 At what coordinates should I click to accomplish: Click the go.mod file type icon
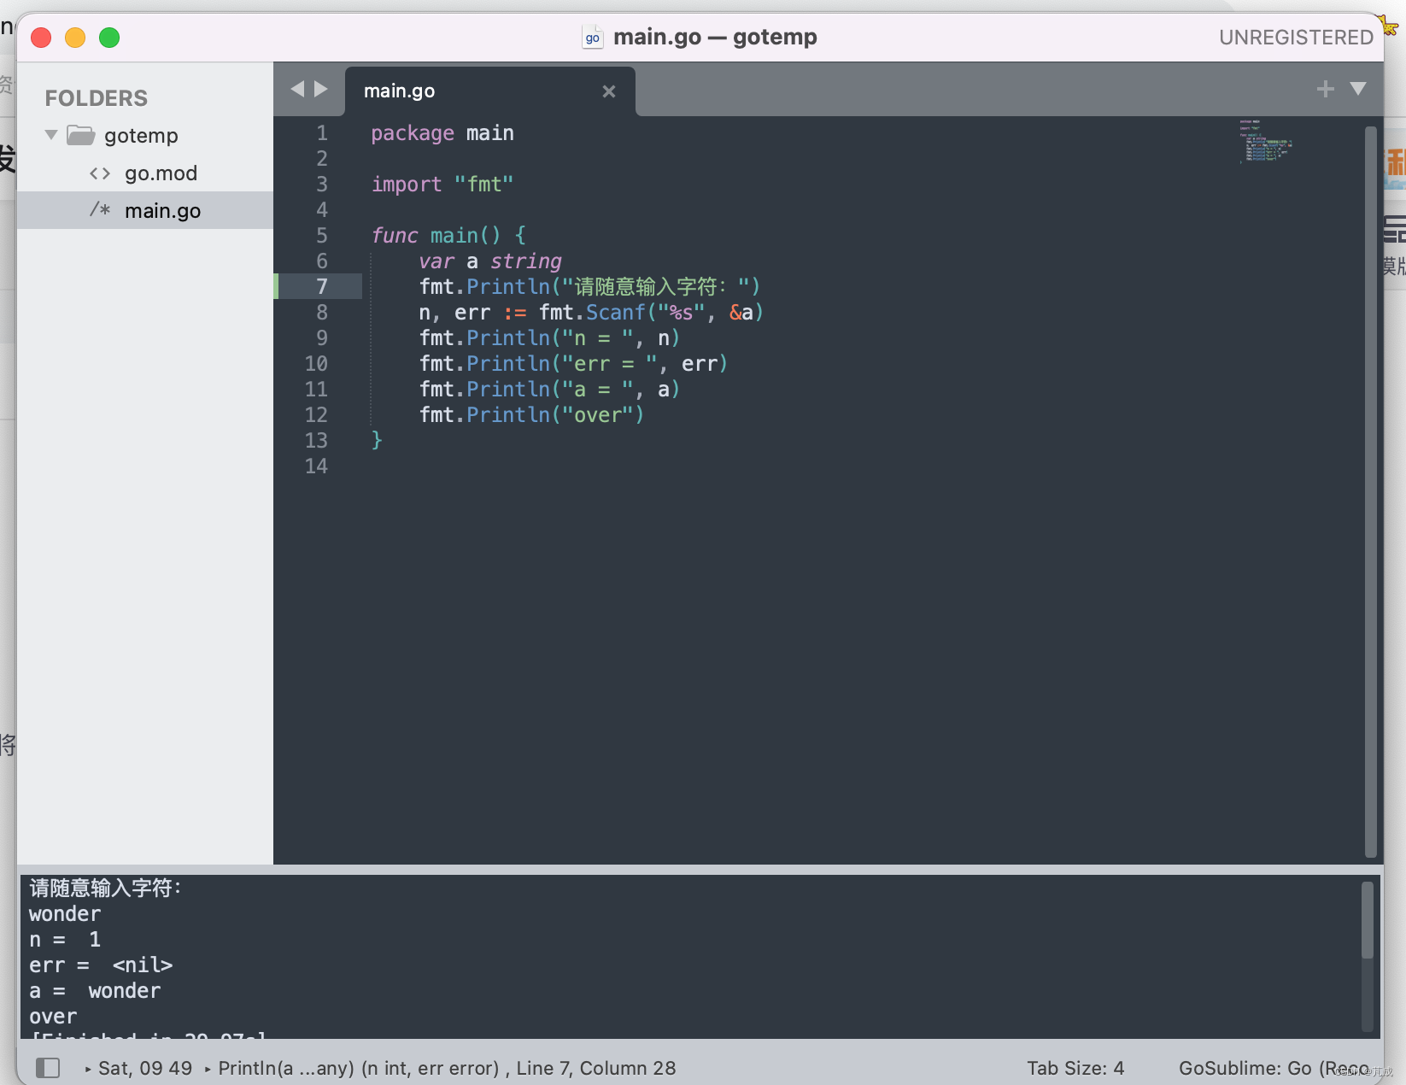(100, 173)
